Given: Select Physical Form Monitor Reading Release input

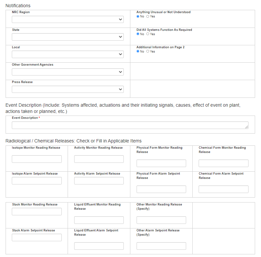Looking at the screenshot, I should click(161, 163).
